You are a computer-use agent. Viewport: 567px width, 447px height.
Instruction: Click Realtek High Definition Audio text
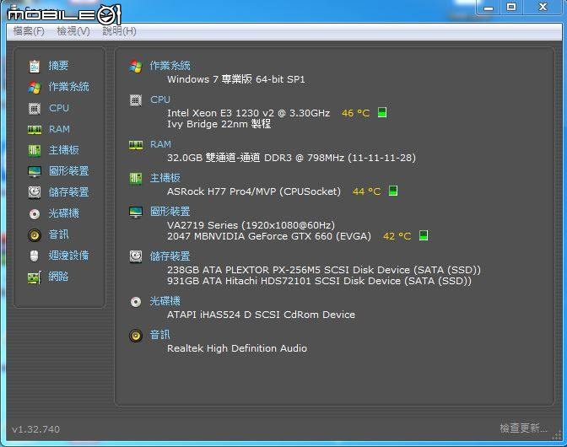click(237, 348)
